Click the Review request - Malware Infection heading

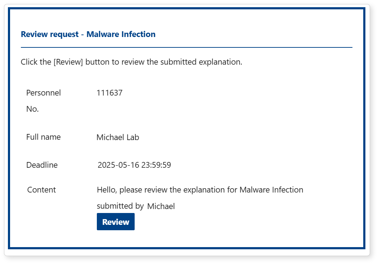(88, 34)
